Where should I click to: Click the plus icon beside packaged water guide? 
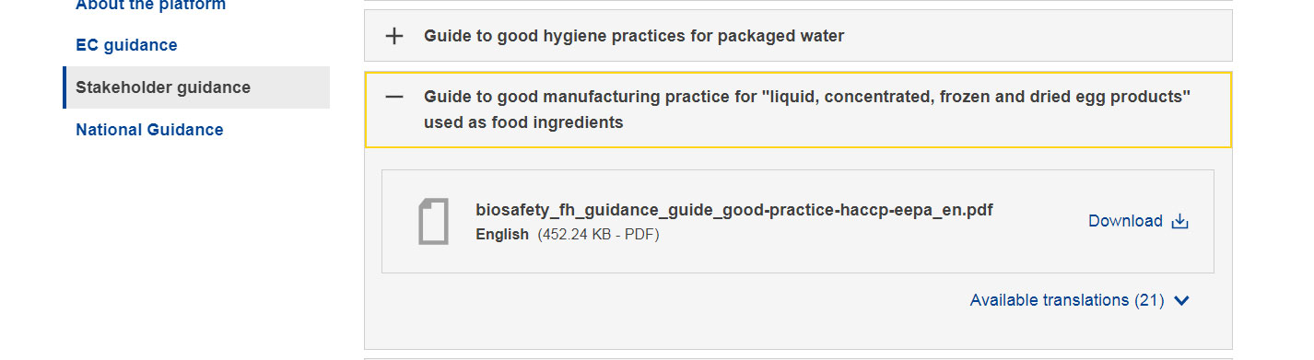[394, 36]
